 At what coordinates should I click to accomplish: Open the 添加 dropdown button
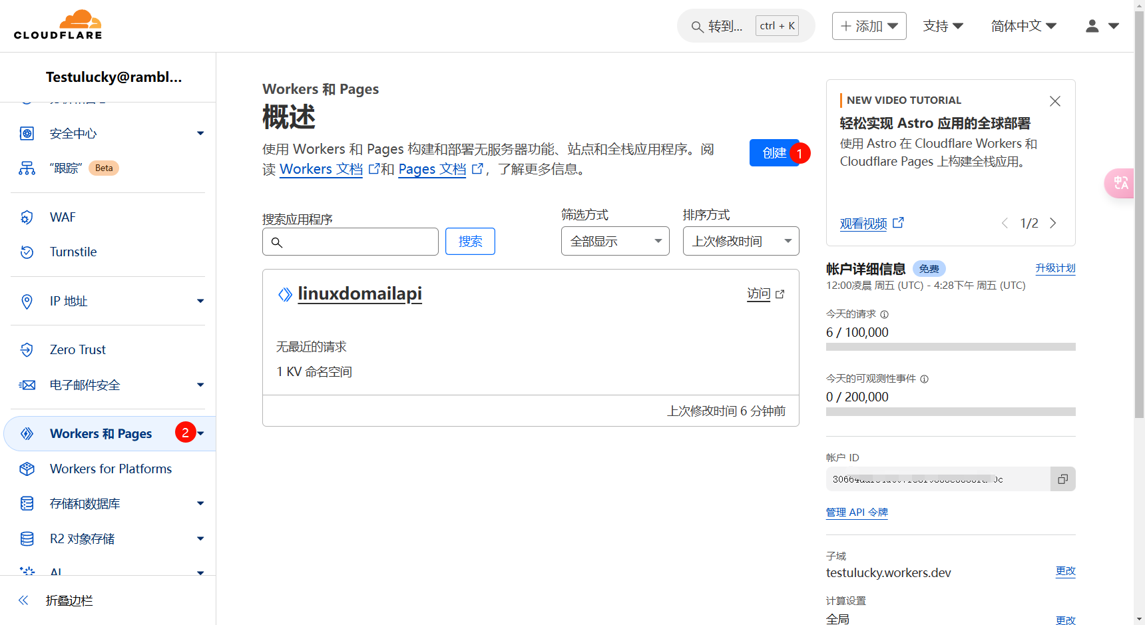pos(869,26)
